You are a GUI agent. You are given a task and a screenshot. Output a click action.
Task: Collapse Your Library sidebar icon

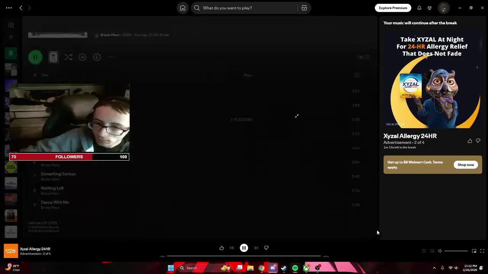pyautogui.click(x=11, y=25)
